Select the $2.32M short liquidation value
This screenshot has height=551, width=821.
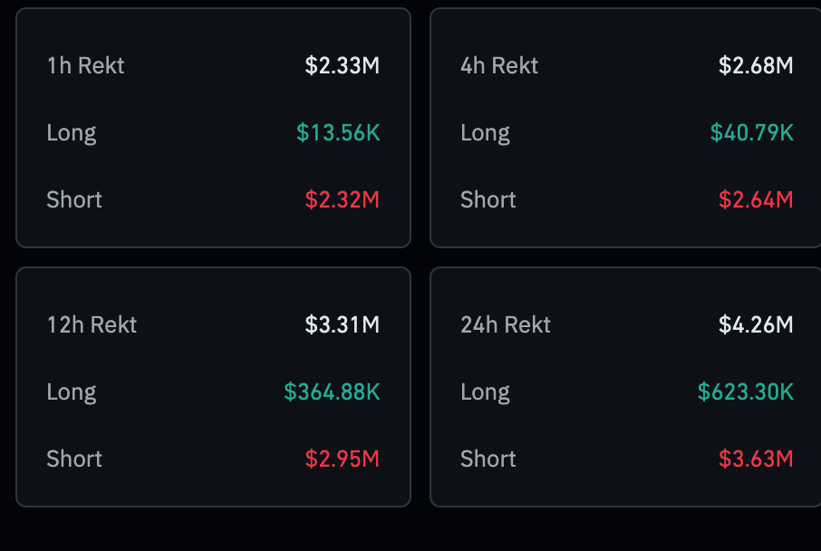click(x=342, y=200)
